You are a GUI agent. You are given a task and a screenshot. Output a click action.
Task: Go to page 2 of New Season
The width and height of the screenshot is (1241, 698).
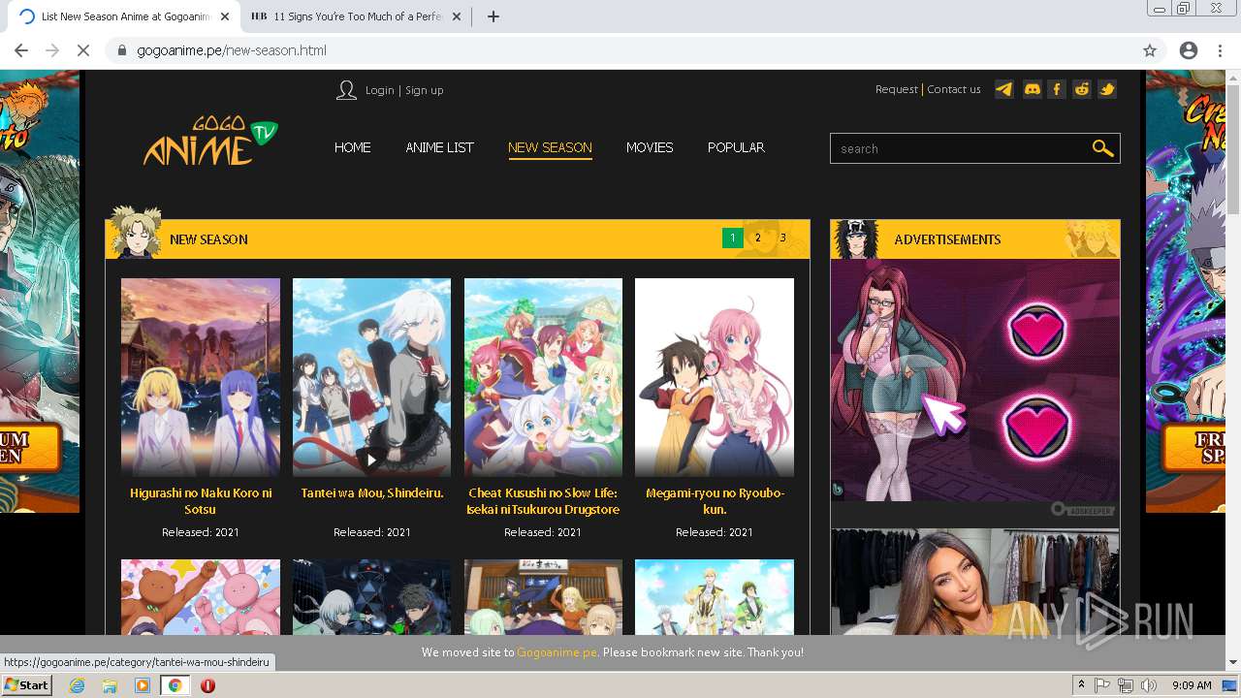point(758,238)
